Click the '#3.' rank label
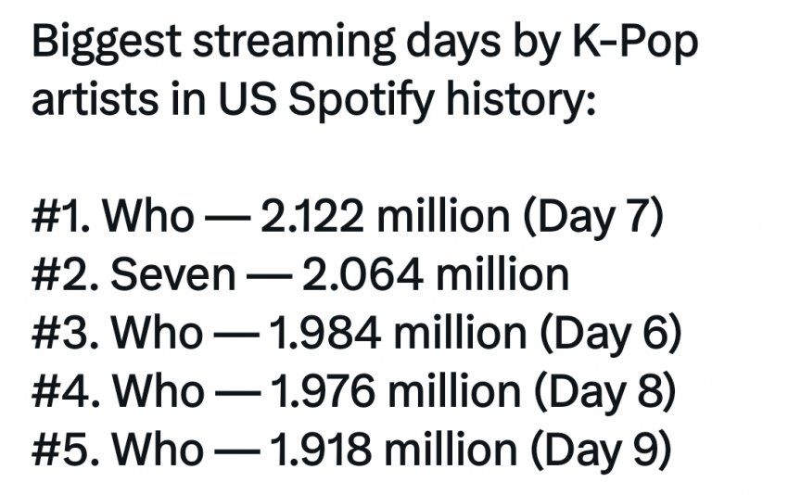The width and height of the screenshot is (788, 495). pos(65,333)
